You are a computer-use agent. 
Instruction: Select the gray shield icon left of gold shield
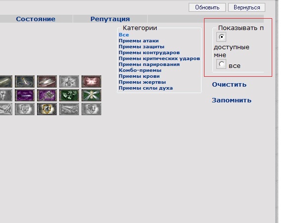[25, 109]
